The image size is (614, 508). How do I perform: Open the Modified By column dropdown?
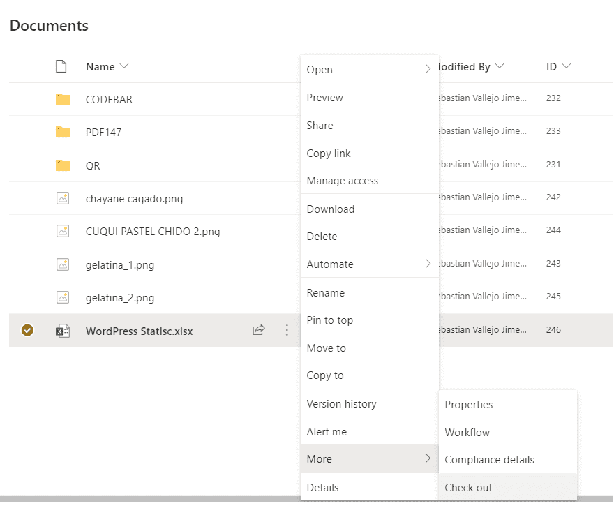click(500, 66)
